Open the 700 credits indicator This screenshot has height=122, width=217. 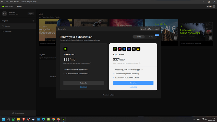click(209, 6)
